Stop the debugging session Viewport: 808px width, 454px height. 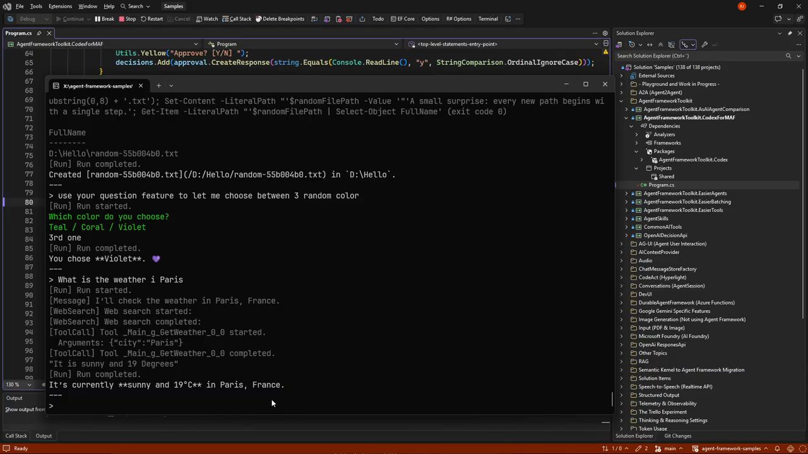pos(127,19)
